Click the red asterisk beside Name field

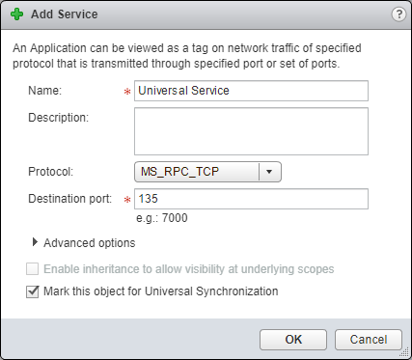pos(127,92)
